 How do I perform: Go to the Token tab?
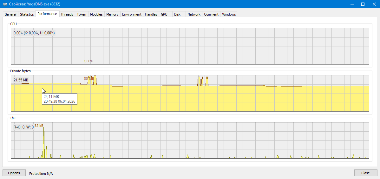tap(82, 14)
